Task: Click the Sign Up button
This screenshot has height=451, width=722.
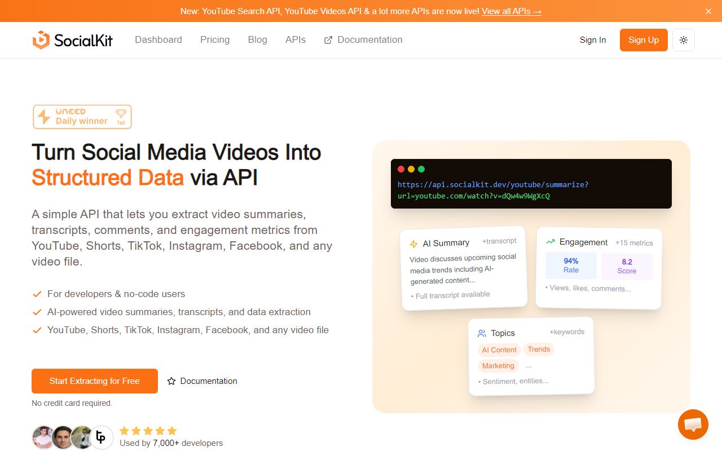Action: (x=643, y=40)
